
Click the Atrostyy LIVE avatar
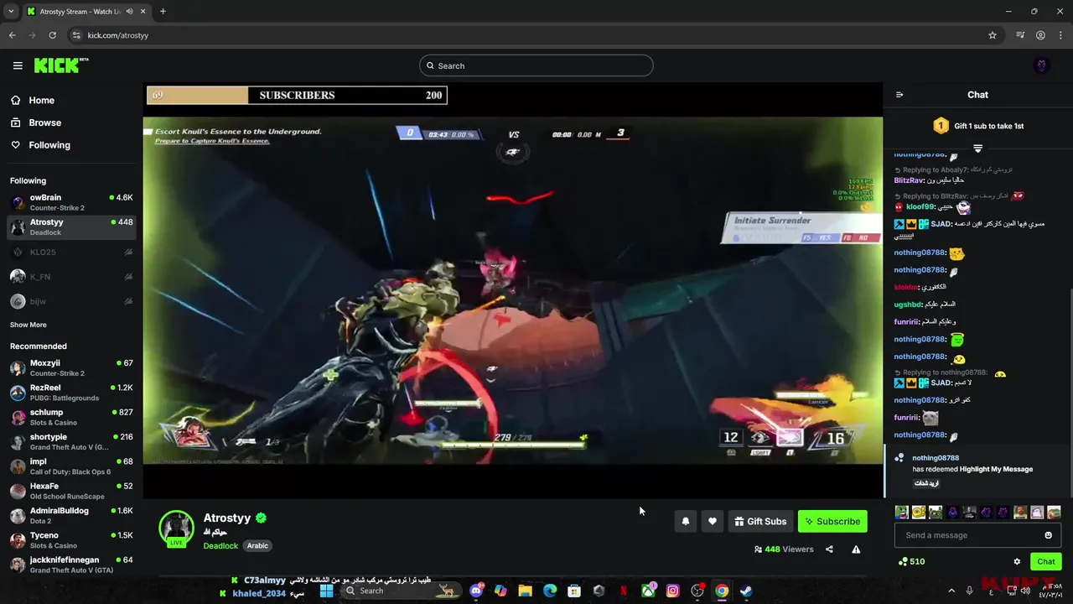(176, 528)
